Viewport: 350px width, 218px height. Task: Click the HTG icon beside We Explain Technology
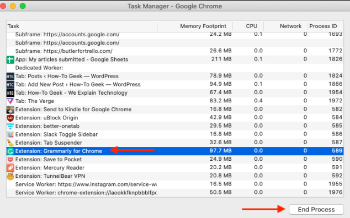[10, 93]
